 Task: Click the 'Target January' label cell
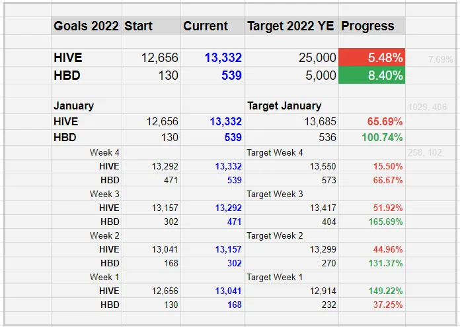click(x=291, y=105)
